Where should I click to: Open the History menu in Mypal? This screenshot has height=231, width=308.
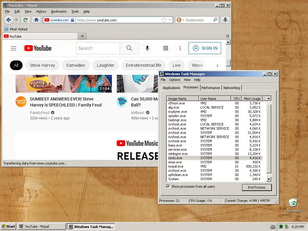(x=41, y=12)
